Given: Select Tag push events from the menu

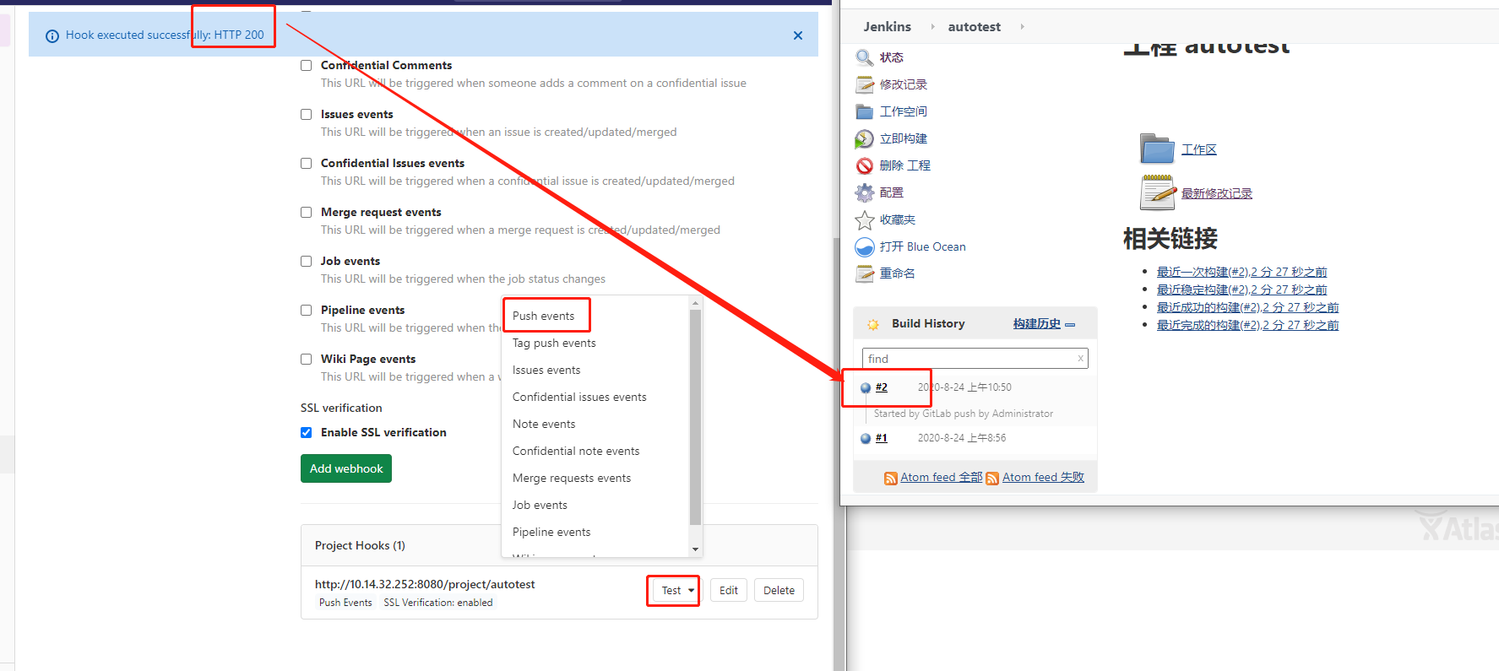Looking at the screenshot, I should point(554,343).
